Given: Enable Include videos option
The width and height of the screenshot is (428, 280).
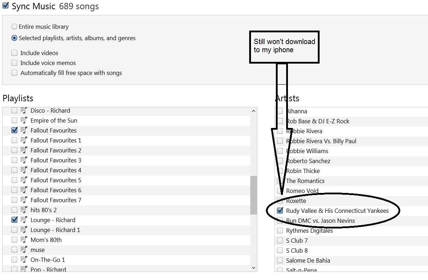Looking at the screenshot, I should 14,53.
